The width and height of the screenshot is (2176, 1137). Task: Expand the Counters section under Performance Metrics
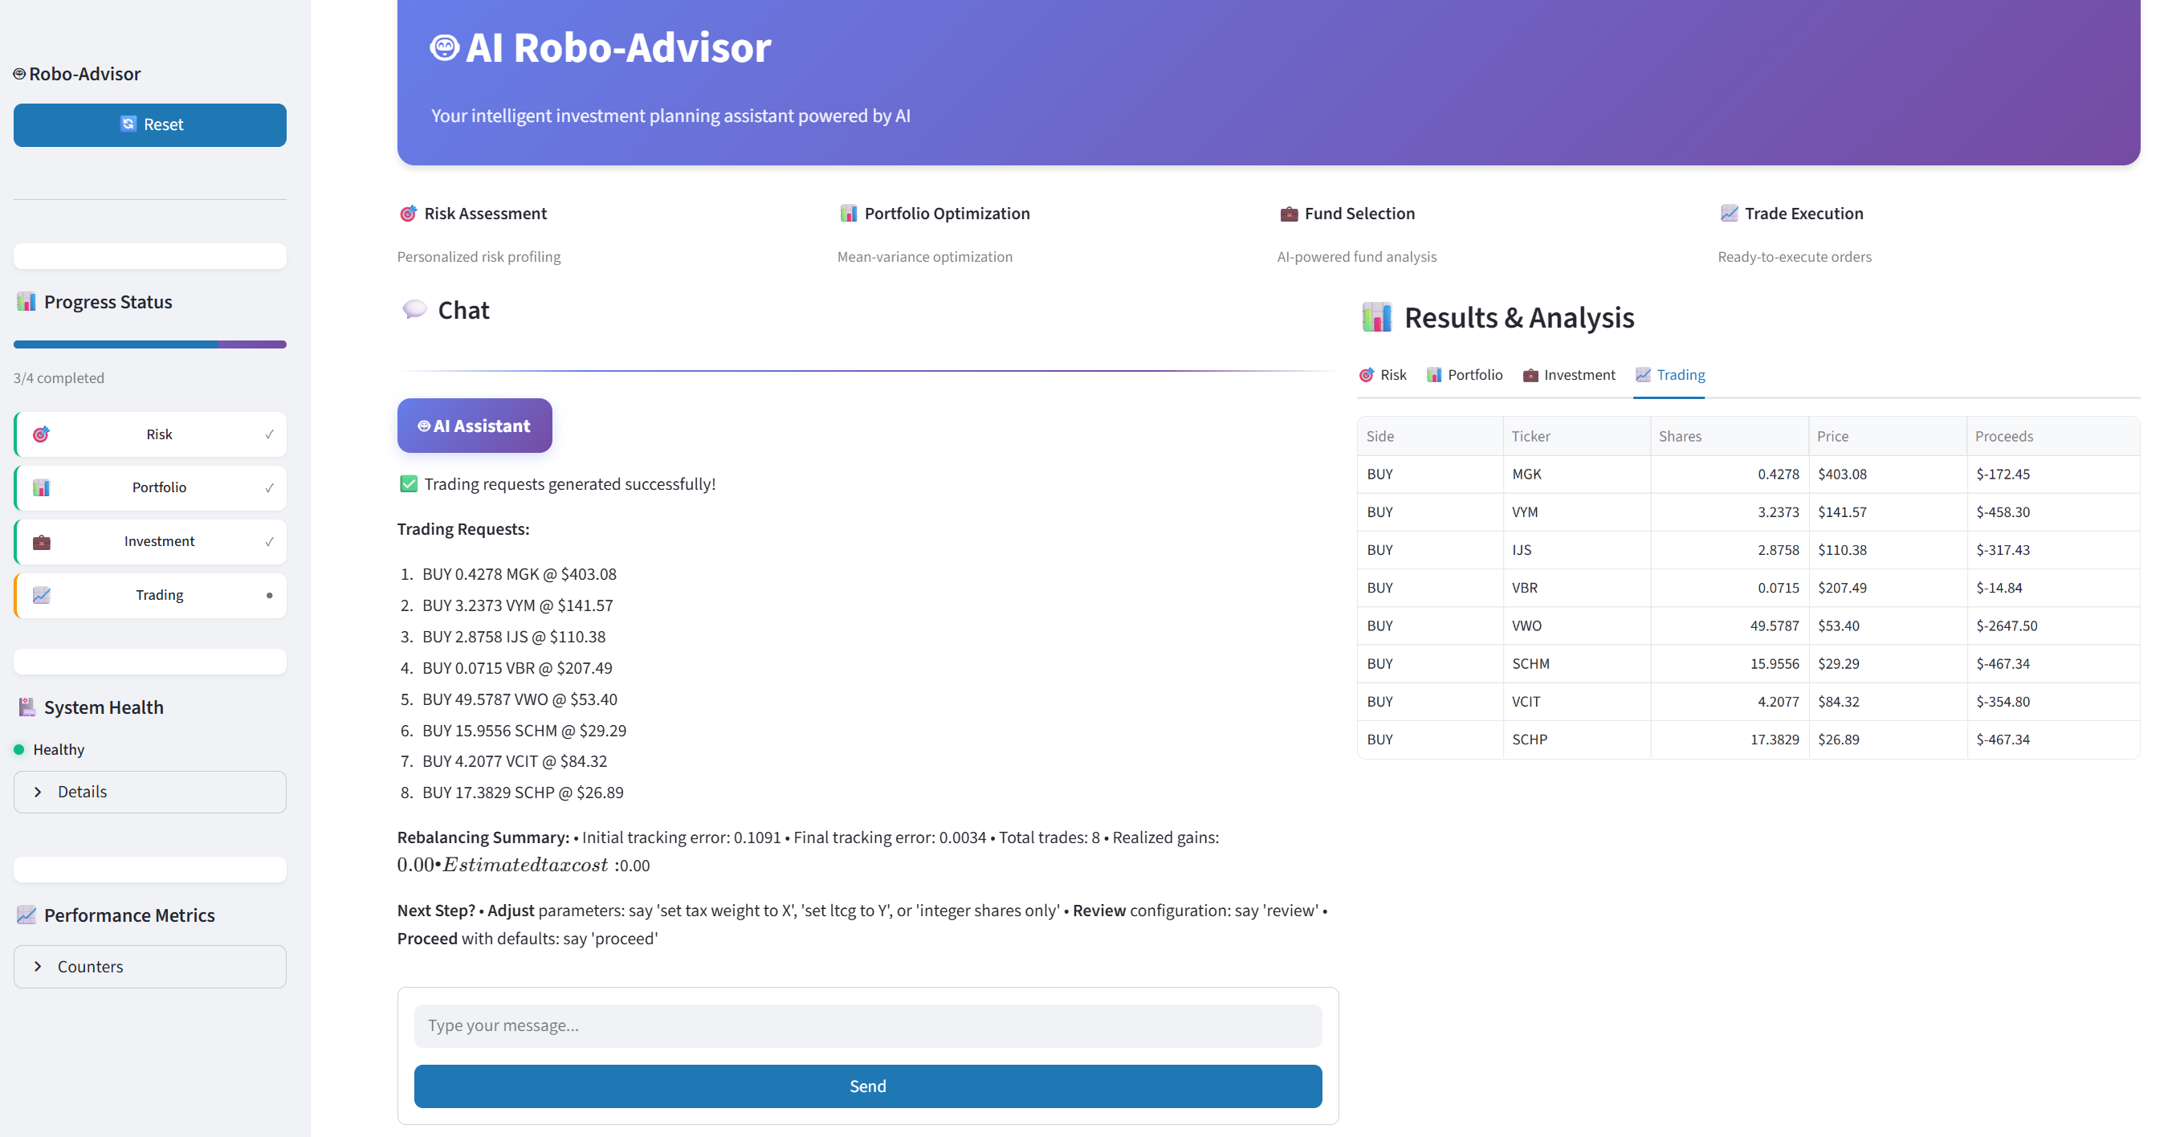click(x=149, y=966)
